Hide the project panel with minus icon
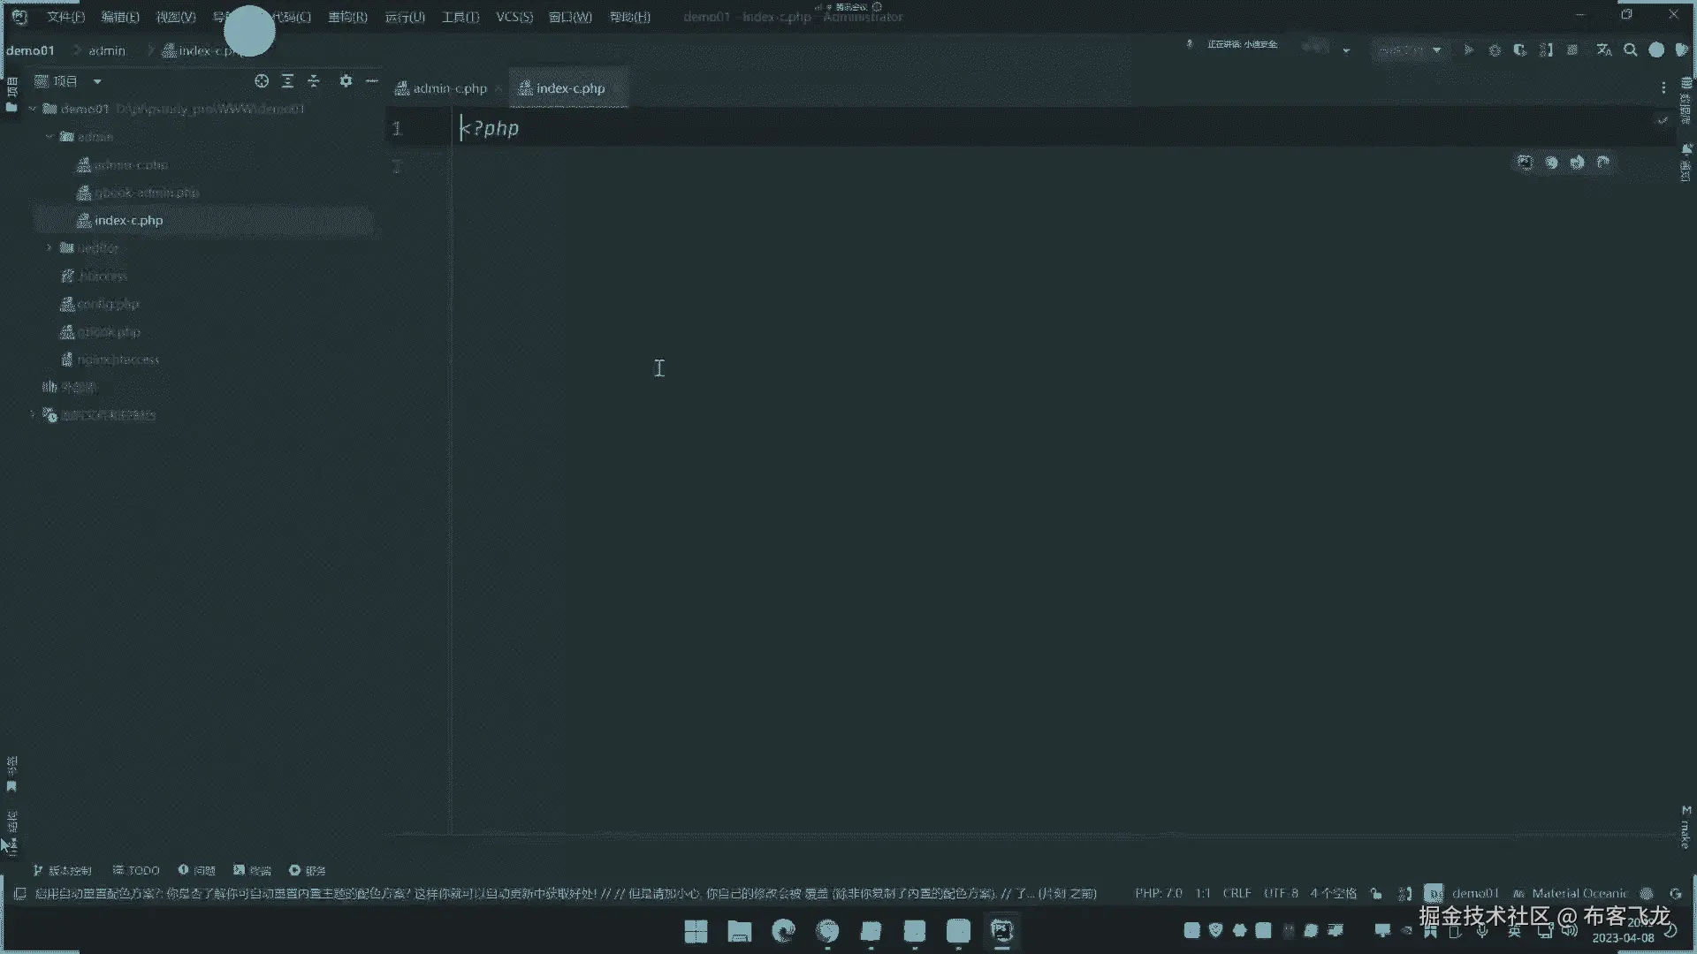The image size is (1697, 954). point(372,81)
